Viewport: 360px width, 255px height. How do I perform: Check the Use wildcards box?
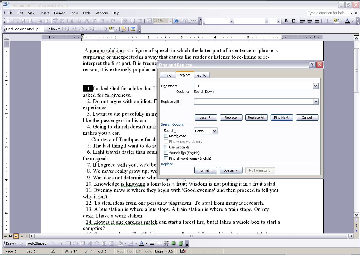tap(166, 147)
